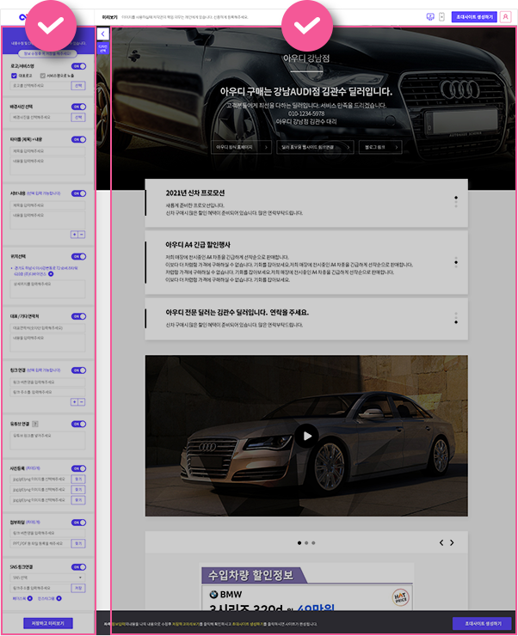Toggle the 위치선택 ON switch

click(x=79, y=256)
